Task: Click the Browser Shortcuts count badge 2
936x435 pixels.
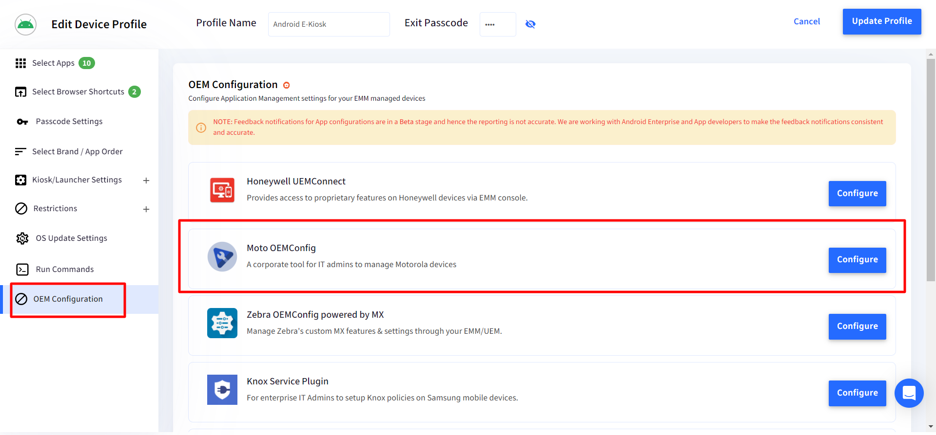Action: click(x=135, y=92)
